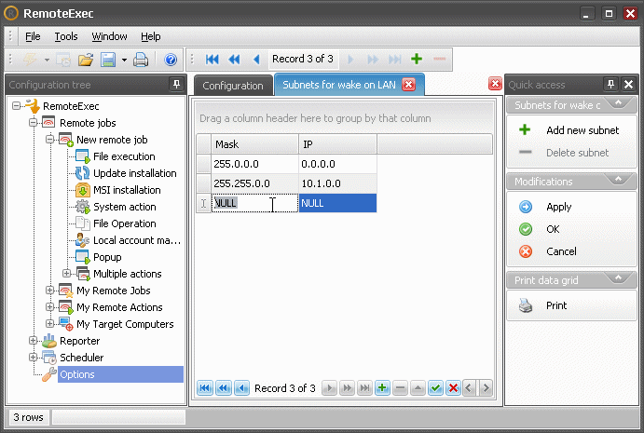Add record with top green plus

[417, 59]
